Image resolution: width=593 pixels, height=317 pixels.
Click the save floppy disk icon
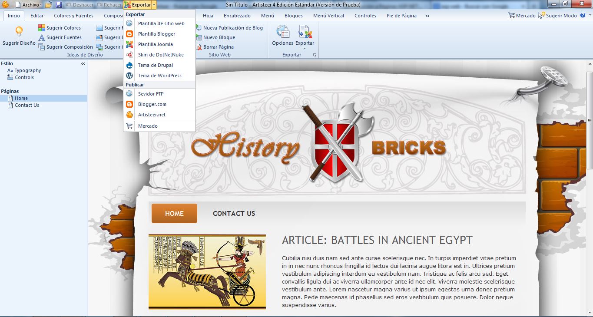tap(59, 5)
